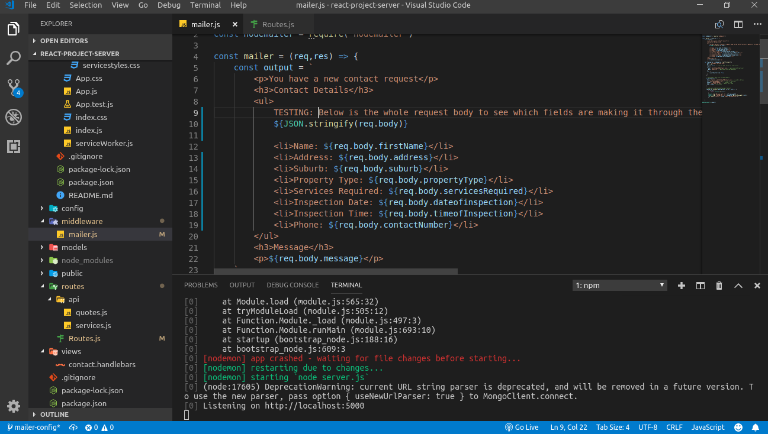Expand the OUTLINE section
The height and width of the screenshot is (434, 768).
(100, 414)
